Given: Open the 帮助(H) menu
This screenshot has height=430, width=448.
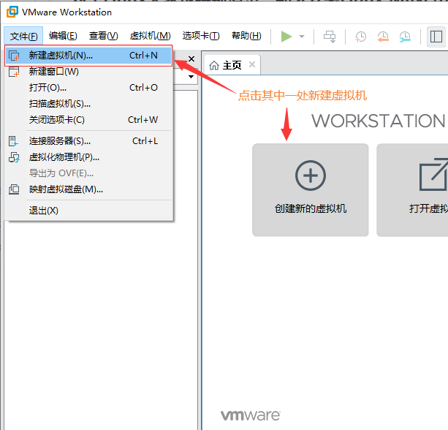Looking at the screenshot, I should click(x=246, y=36).
